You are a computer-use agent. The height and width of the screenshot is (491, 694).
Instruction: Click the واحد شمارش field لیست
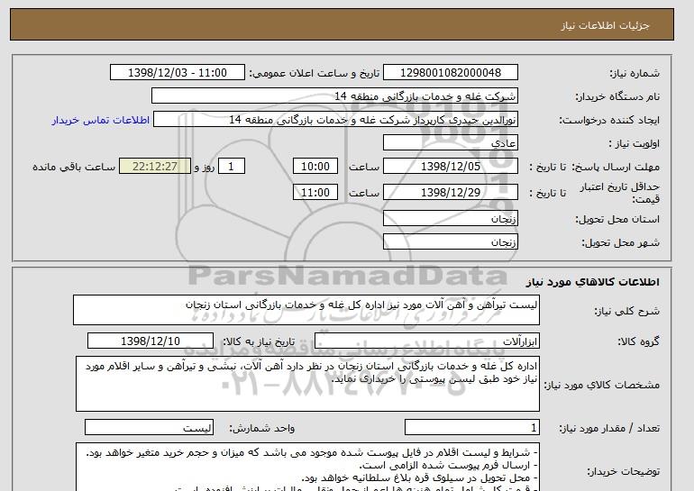point(149,428)
